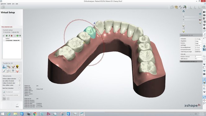Viewport: 206px width, 116px height.
Task: Click the undo arrow button under Movements
Action: [4, 99]
